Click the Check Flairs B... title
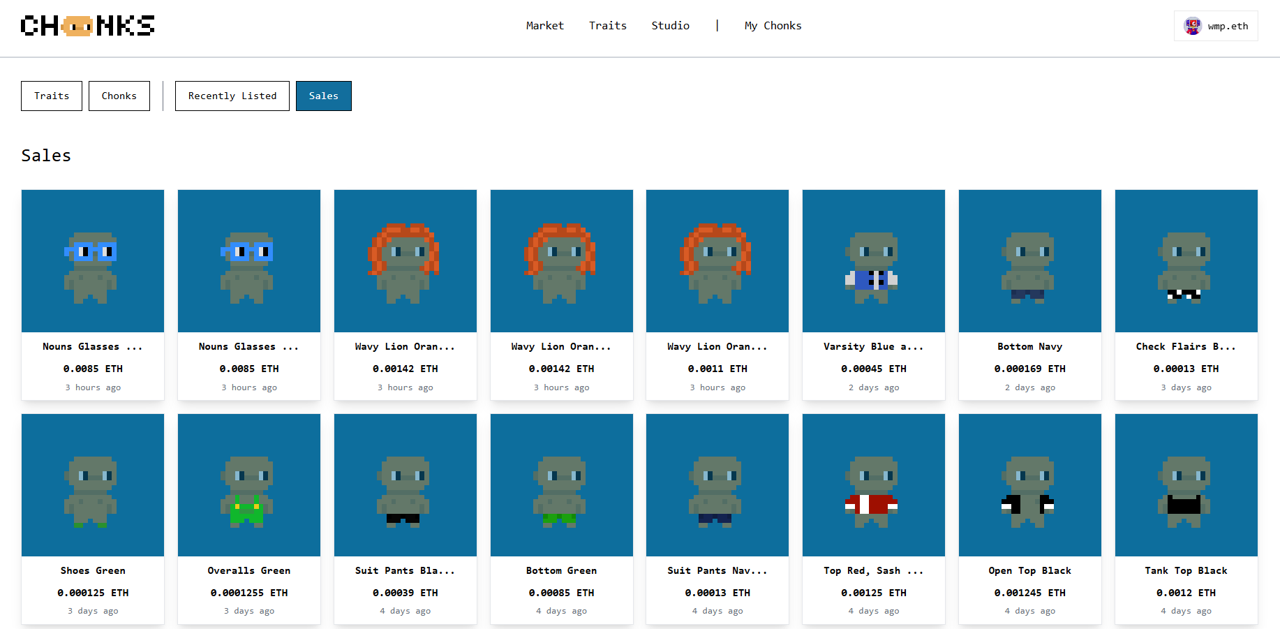The width and height of the screenshot is (1280, 629). pyautogui.click(x=1186, y=347)
